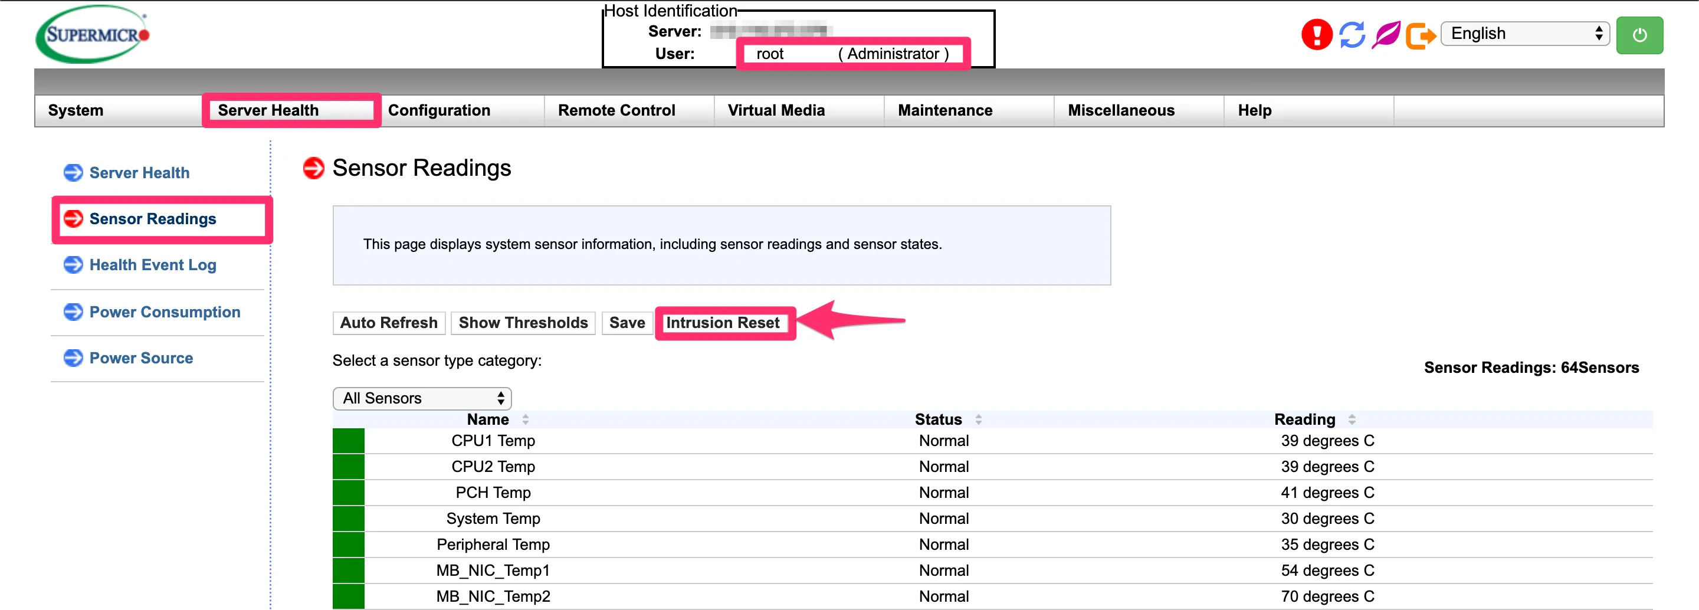Click the 54 degrees C reading
The height and width of the screenshot is (610, 1699).
coord(1327,570)
